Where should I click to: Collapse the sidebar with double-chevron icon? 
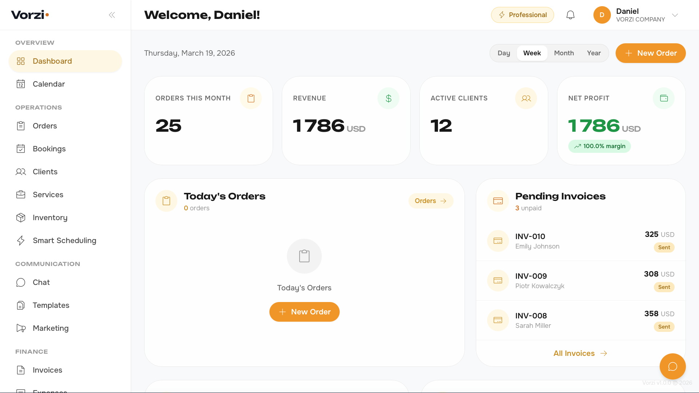(x=112, y=15)
